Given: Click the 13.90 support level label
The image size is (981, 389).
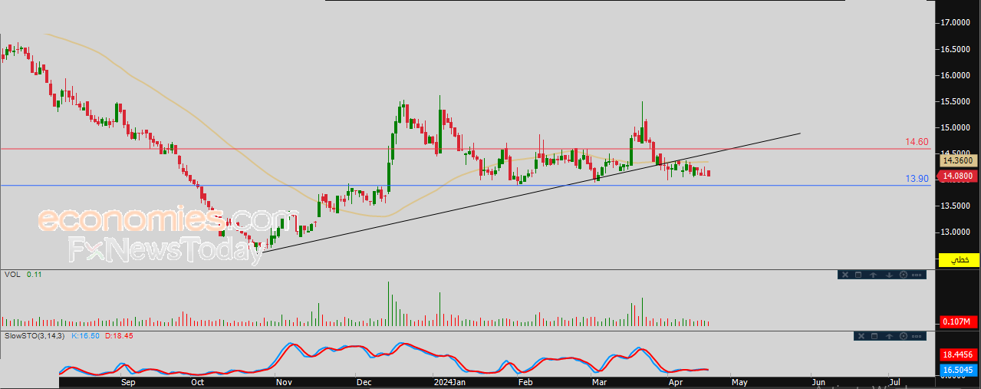Looking at the screenshot, I should tap(917, 178).
